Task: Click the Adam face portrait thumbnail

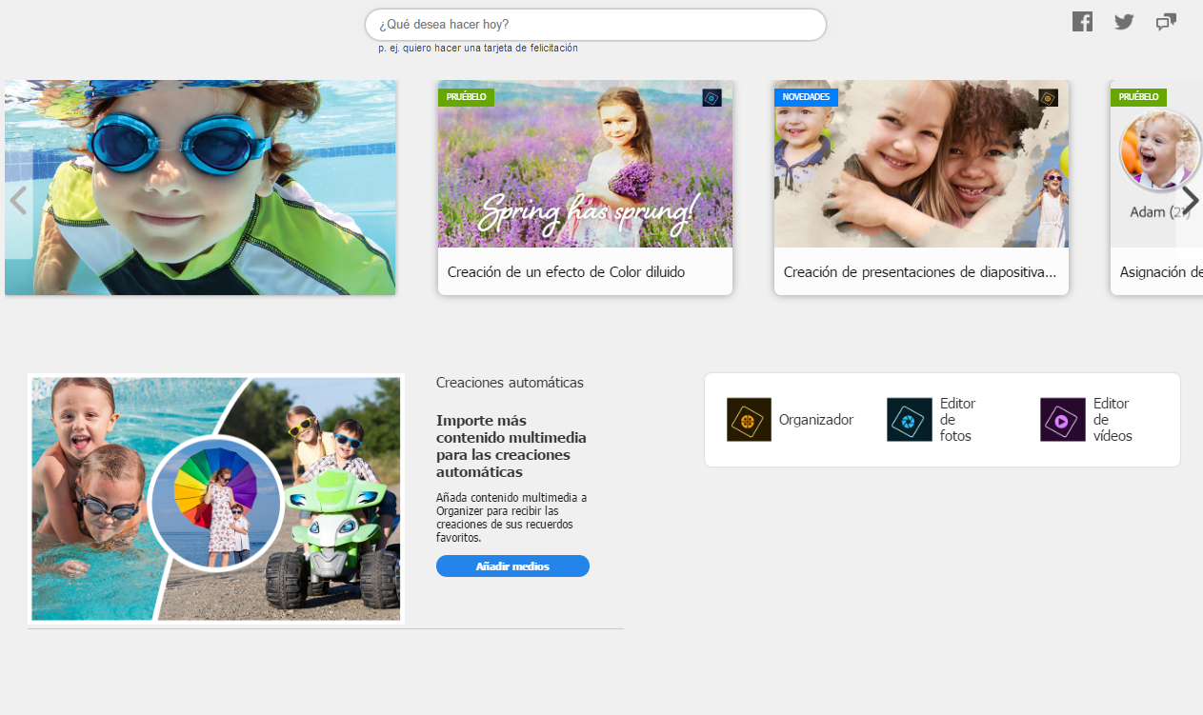Action: coord(1159,150)
